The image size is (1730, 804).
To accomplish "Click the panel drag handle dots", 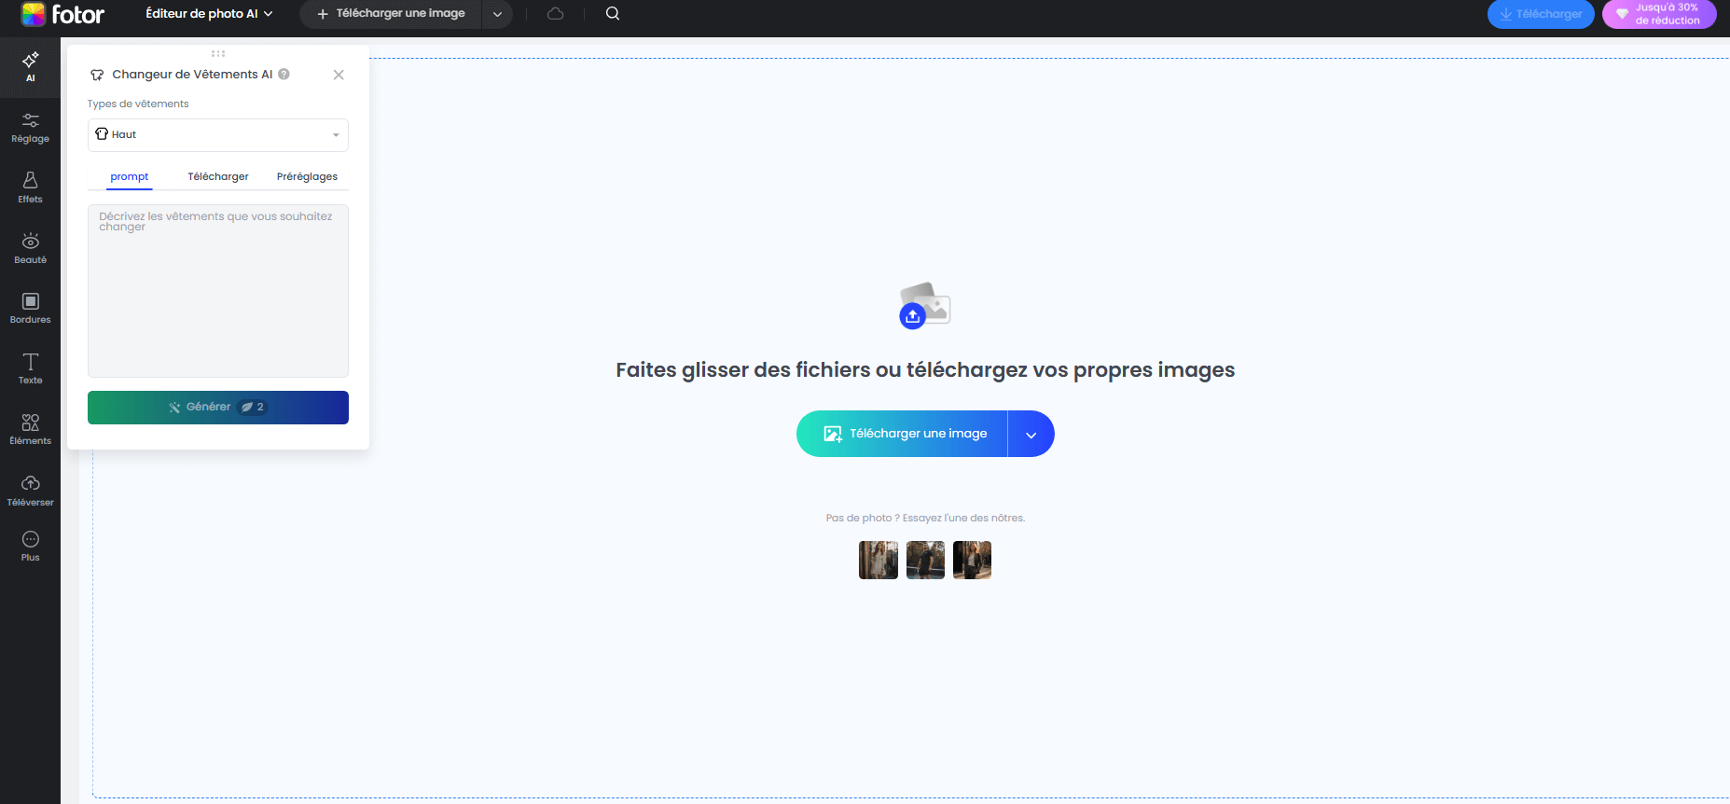I will tap(218, 53).
